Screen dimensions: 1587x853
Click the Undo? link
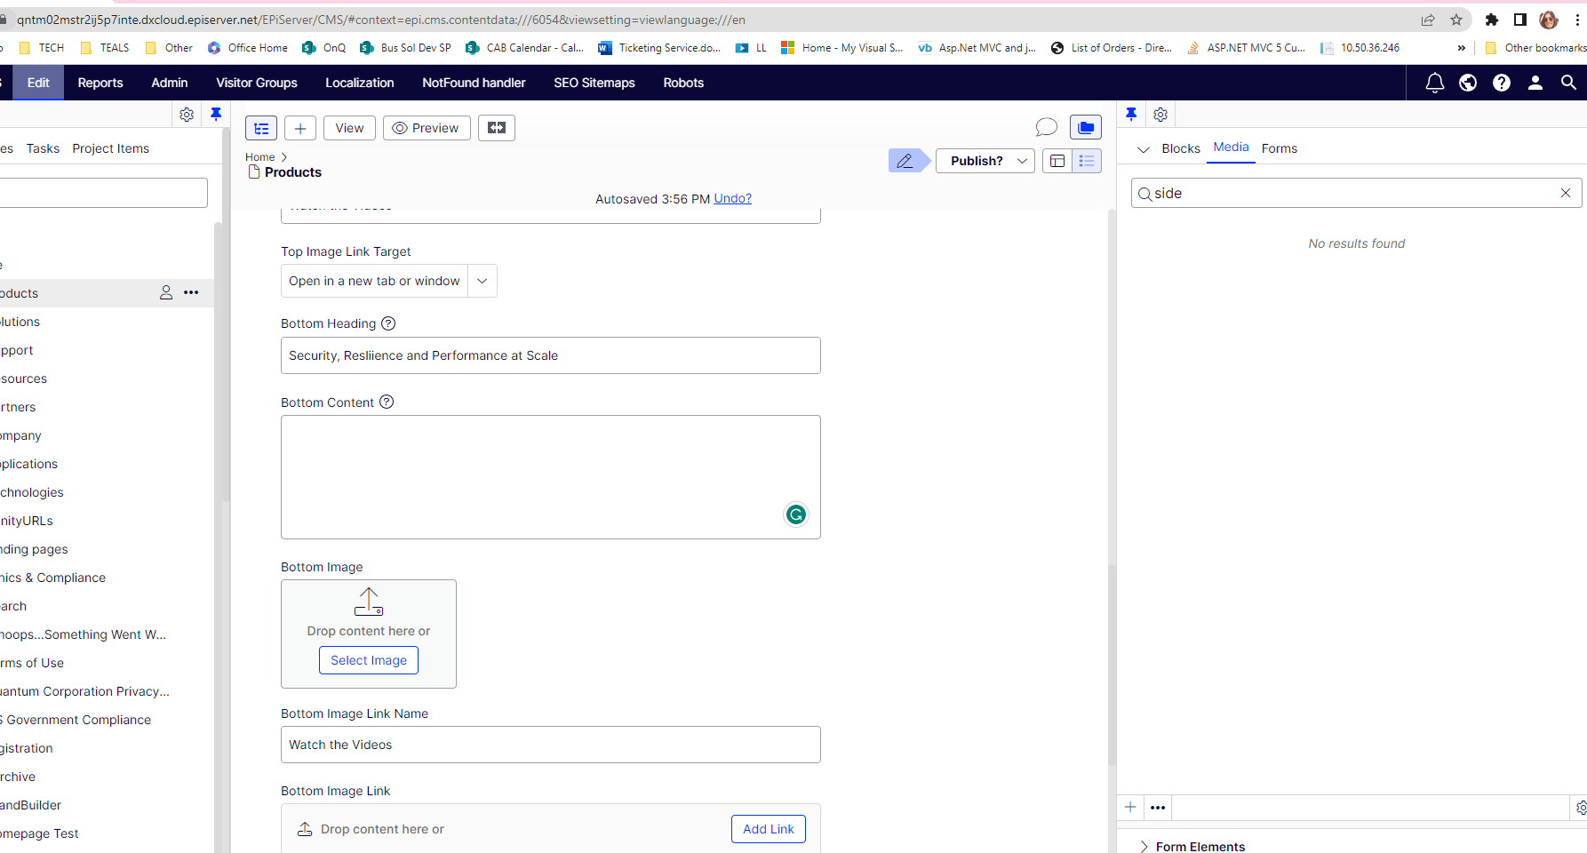[732, 199]
